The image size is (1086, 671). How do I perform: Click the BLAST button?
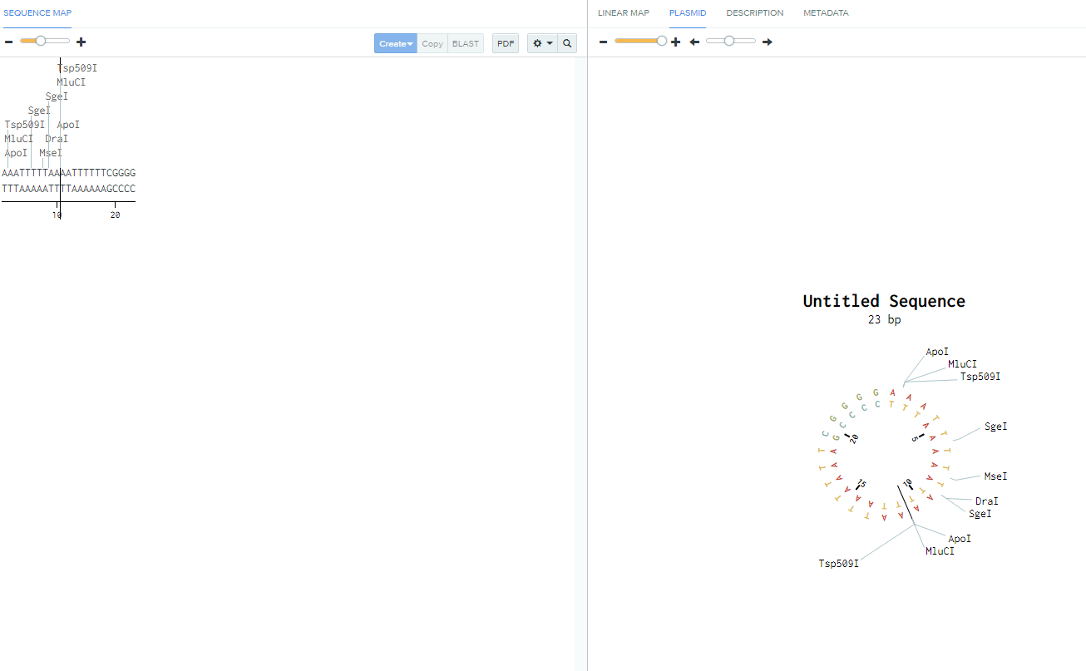coord(466,43)
